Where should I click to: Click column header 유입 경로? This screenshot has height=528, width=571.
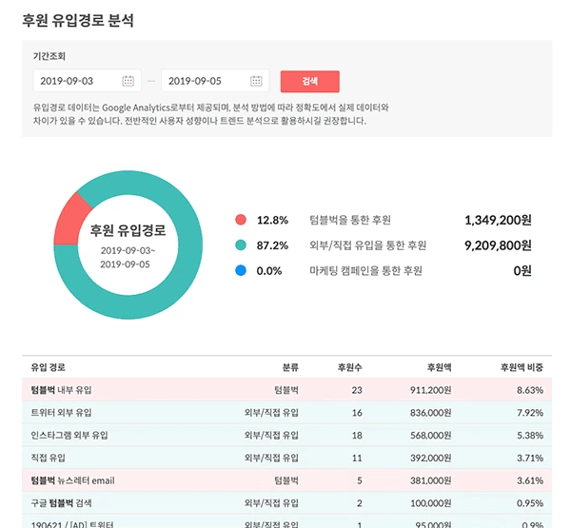click(49, 367)
